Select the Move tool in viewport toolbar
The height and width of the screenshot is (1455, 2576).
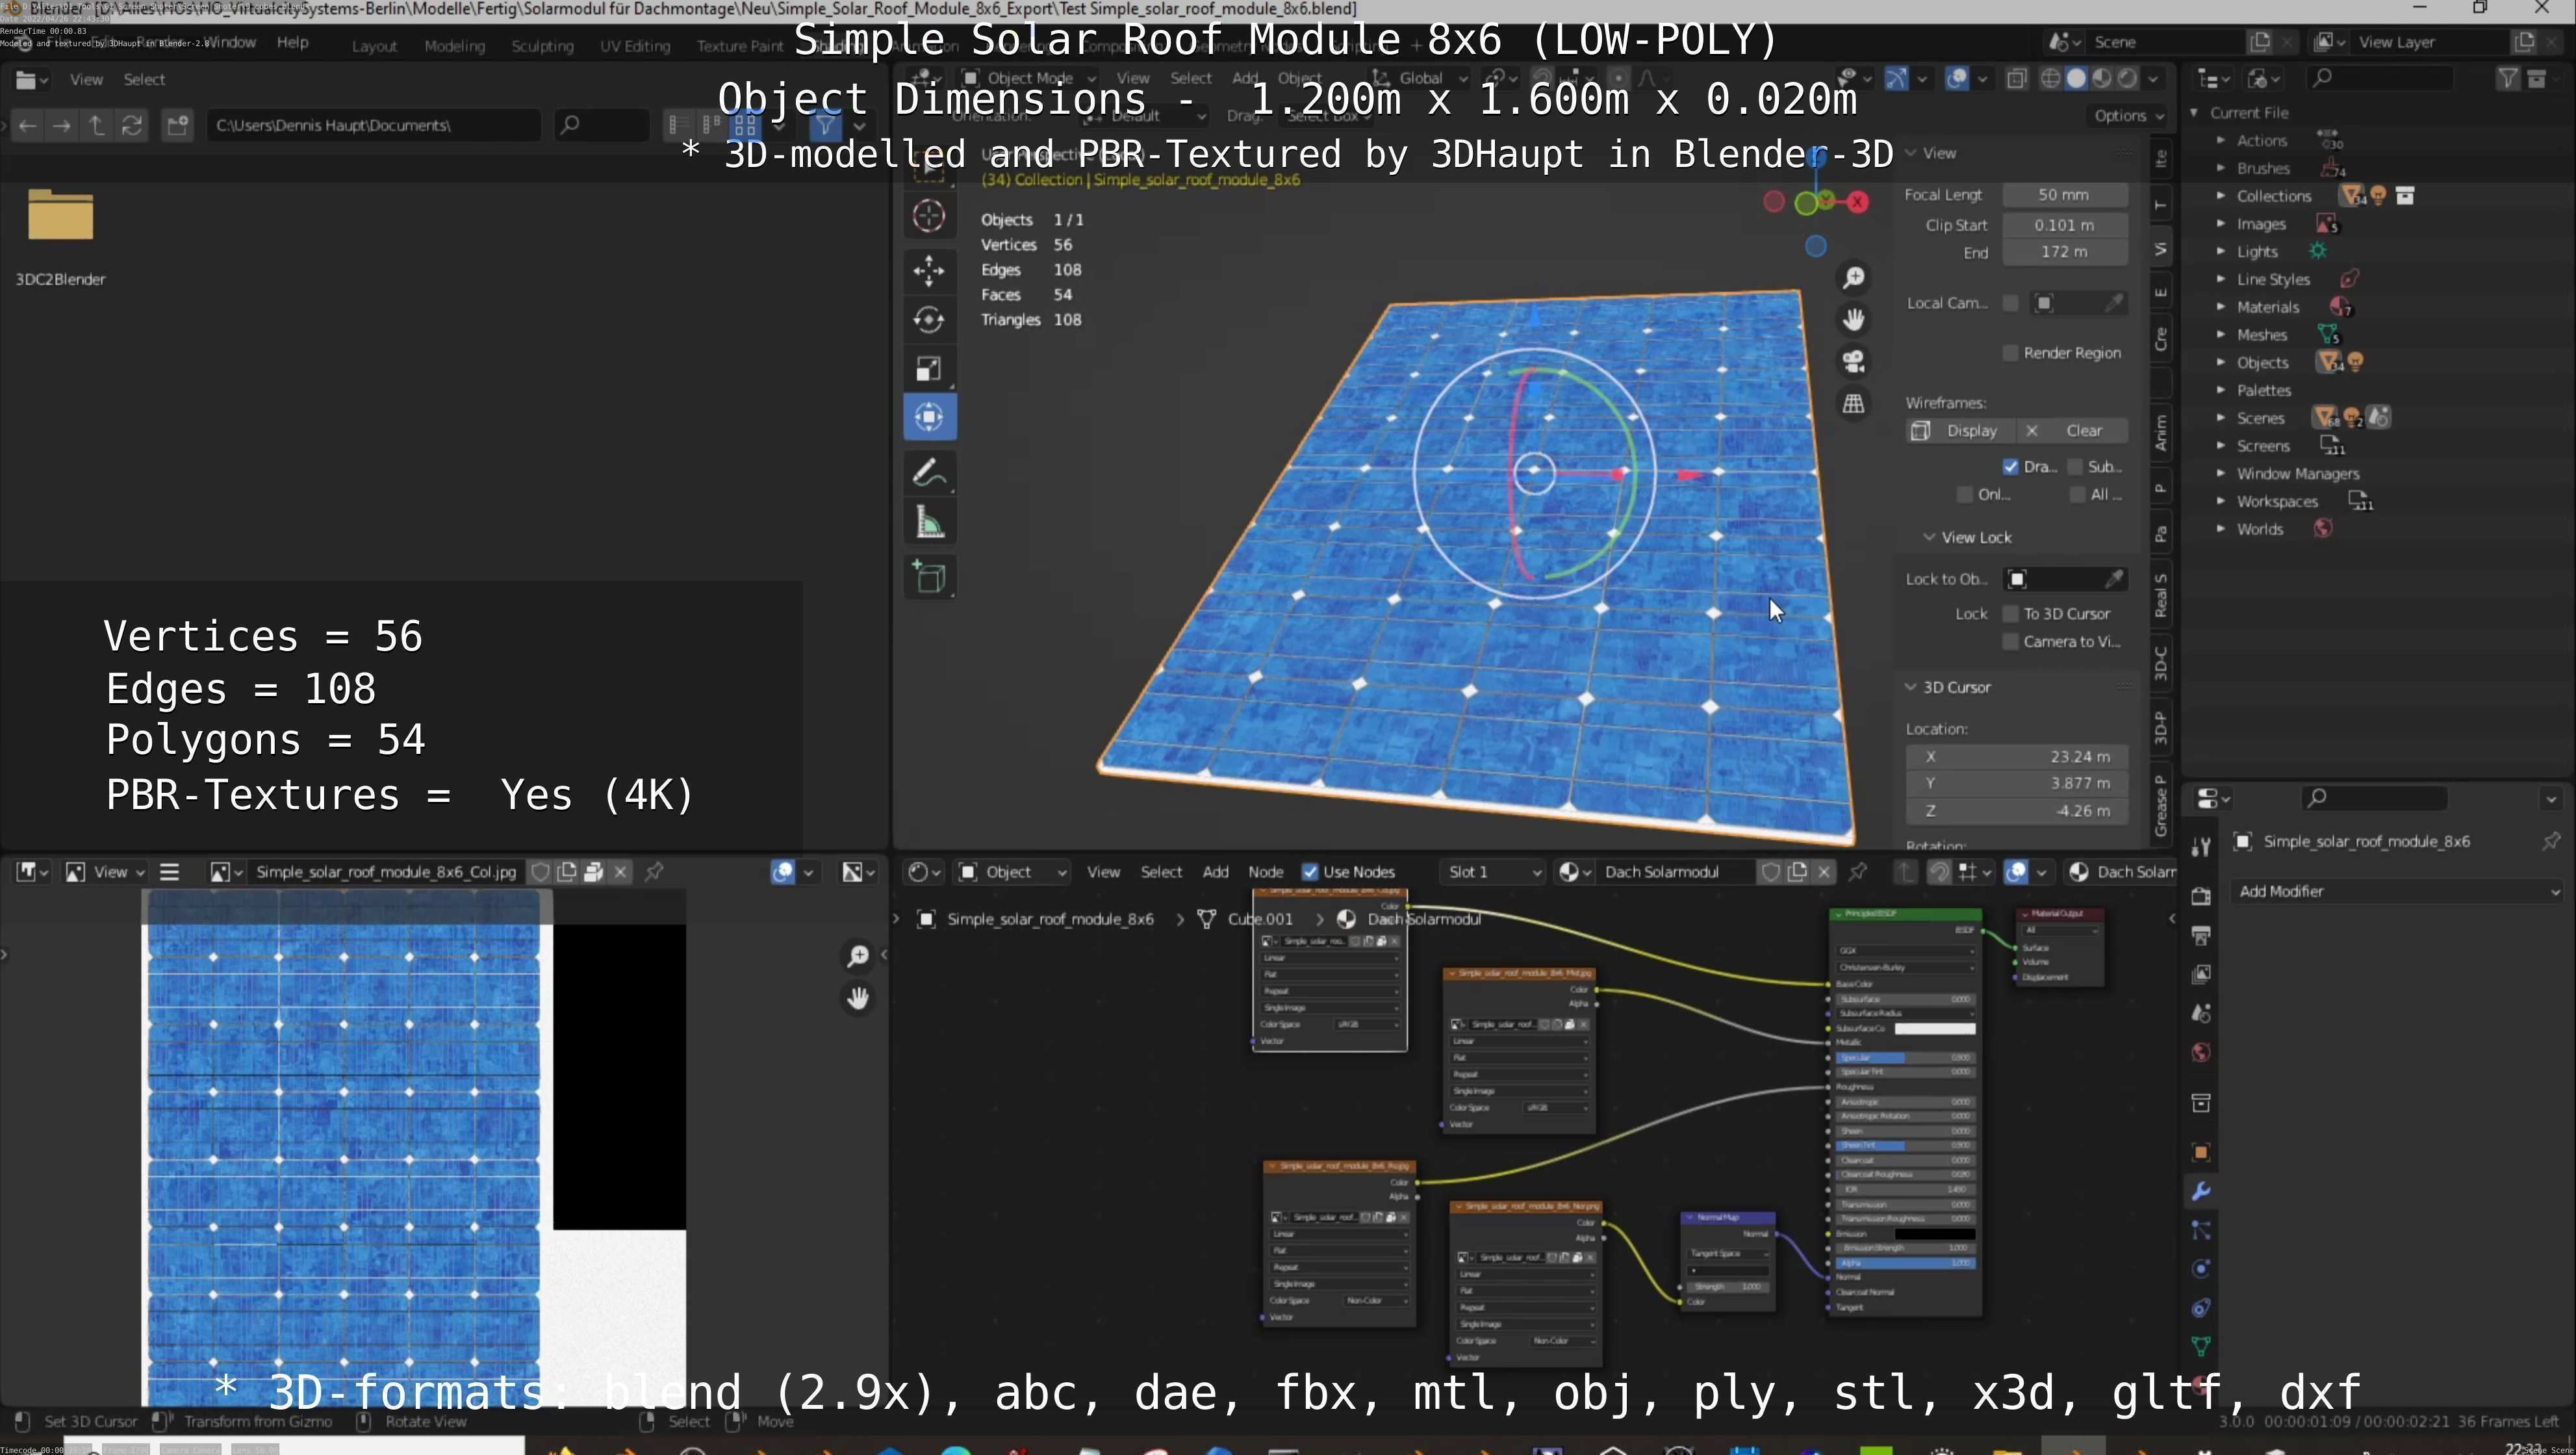[929, 271]
